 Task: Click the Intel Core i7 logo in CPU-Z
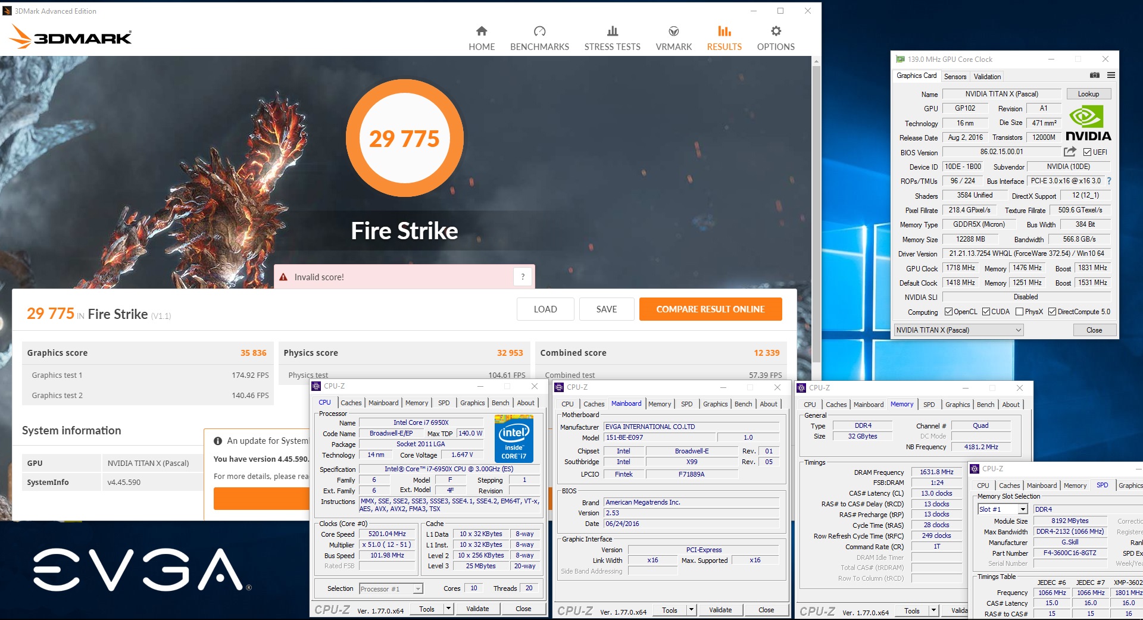click(514, 439)
